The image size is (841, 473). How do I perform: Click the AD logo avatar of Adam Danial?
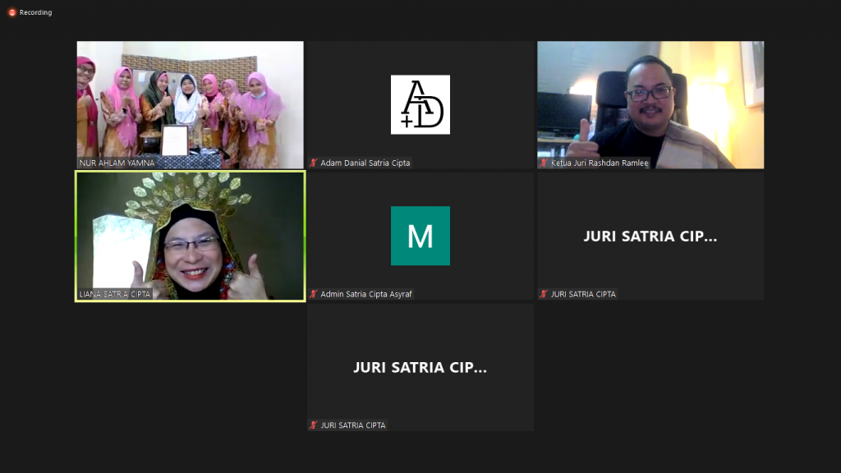pyautogui.click(x=420, y=104)
